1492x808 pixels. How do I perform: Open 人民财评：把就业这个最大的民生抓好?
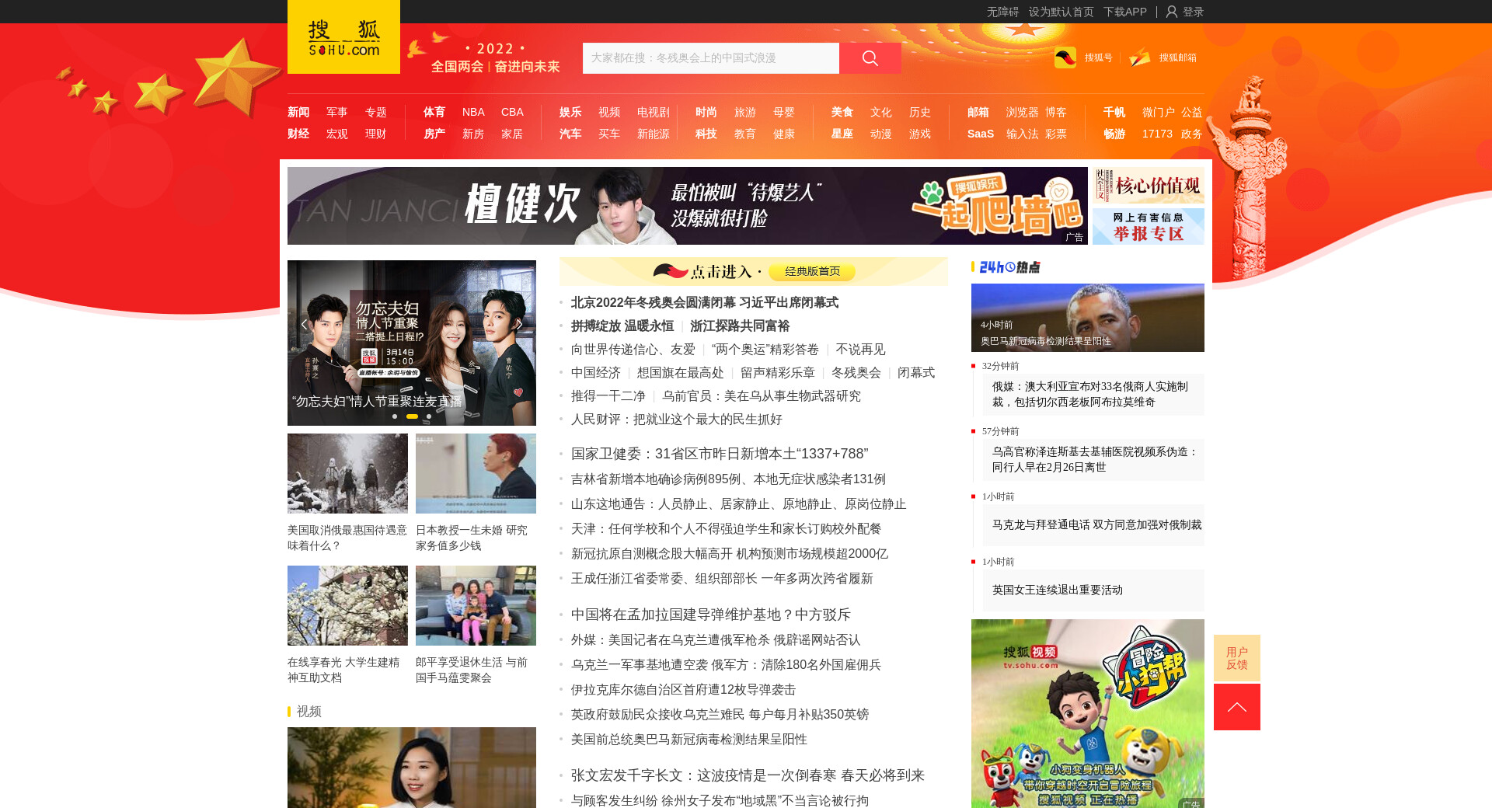tap(677, 420)
